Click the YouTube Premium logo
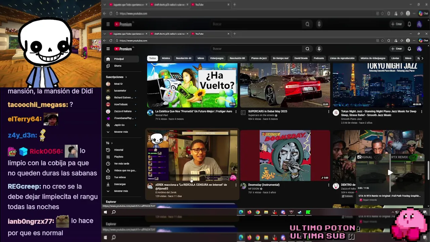 (x=124, y=49)
